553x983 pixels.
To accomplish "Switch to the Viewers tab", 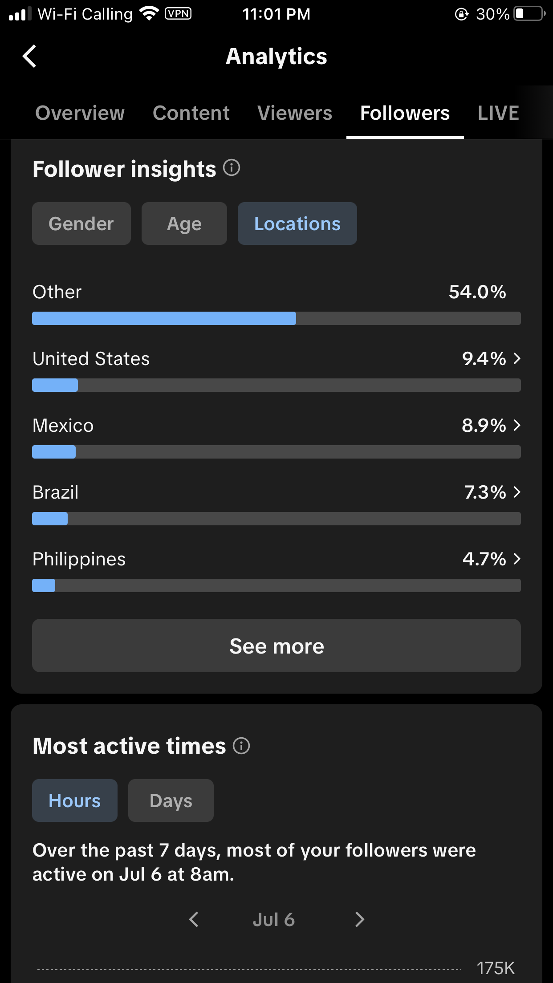I will (295, 113).
